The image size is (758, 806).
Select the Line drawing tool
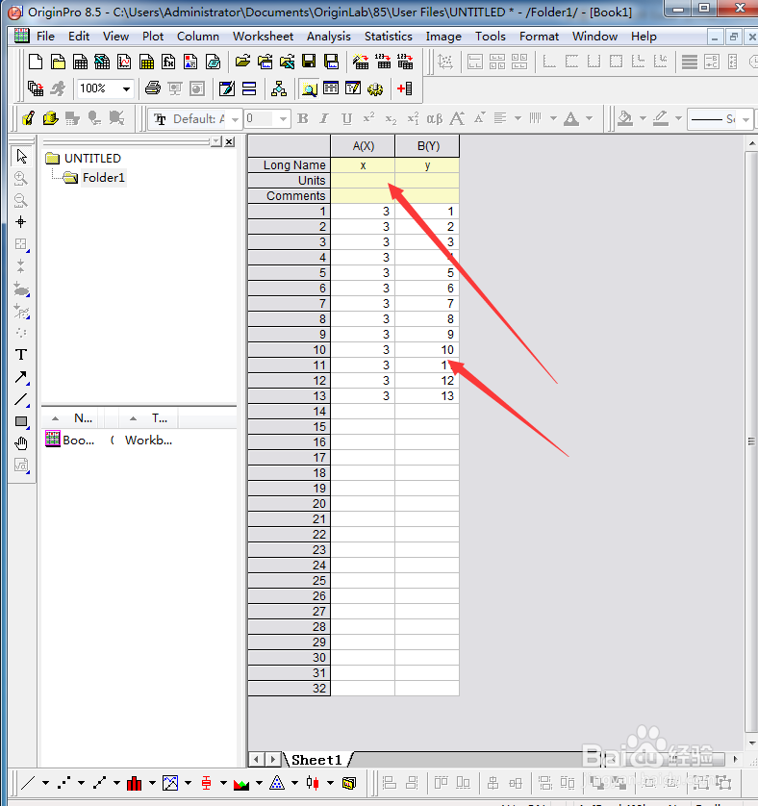coord(21,399)
